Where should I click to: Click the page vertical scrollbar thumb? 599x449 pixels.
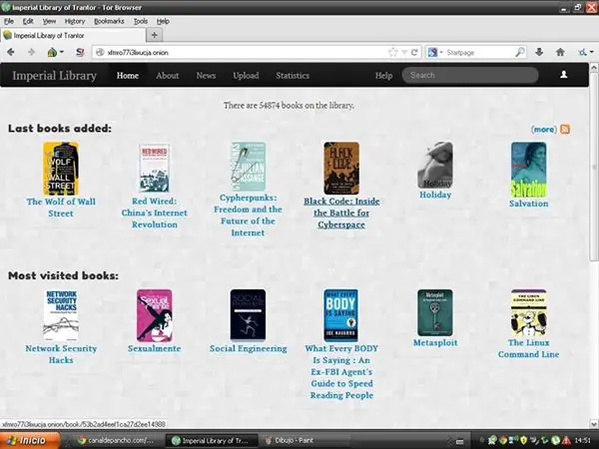[594, 168]
